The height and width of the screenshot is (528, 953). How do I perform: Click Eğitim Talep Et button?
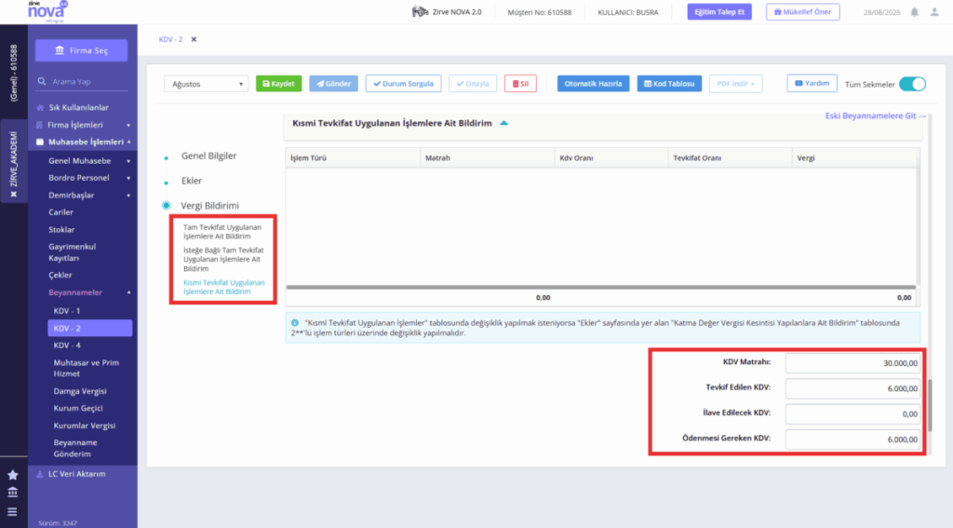(x=719, y=12)
